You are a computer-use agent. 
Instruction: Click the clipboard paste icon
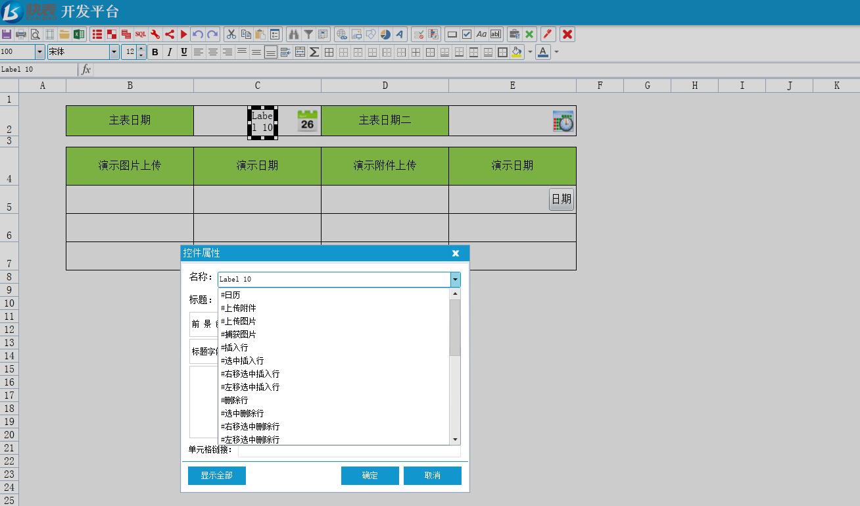point(260,34)
